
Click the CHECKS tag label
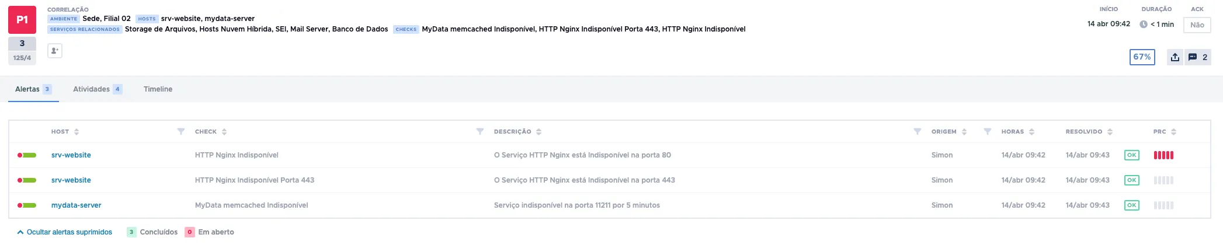(x=406, y=29)
